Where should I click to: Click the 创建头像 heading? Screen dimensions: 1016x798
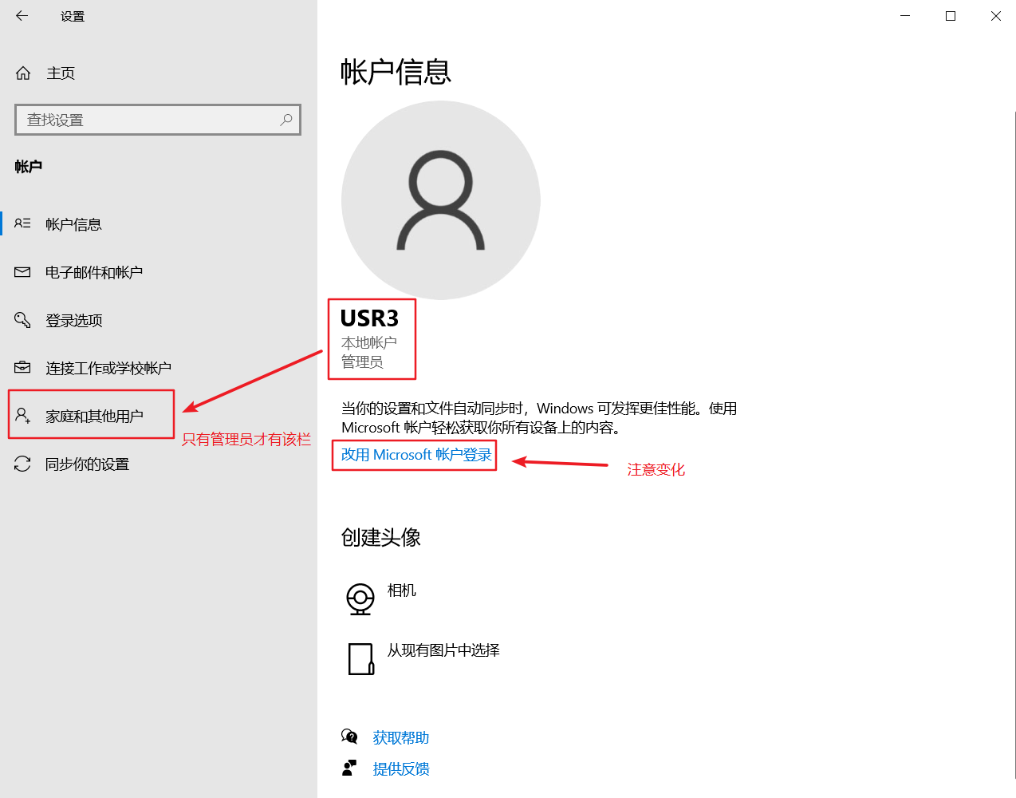[381, 537]
